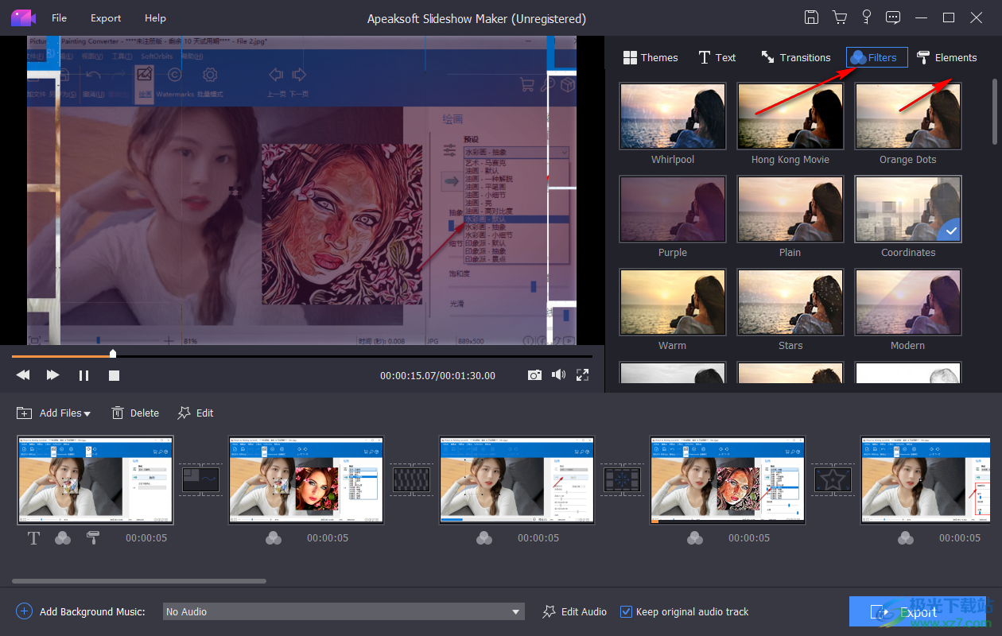Click the filter icon under fifth clip
The height and width of the screenshot is (636, 1002).
(906, 538)
